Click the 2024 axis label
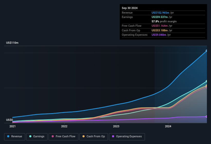Viewport: 211px width, 144px height. tap(168, 126)
